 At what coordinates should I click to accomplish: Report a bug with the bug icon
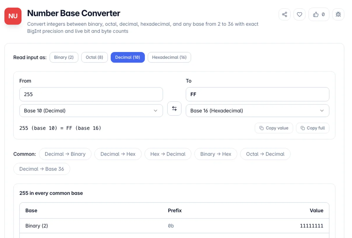point(338,14)
